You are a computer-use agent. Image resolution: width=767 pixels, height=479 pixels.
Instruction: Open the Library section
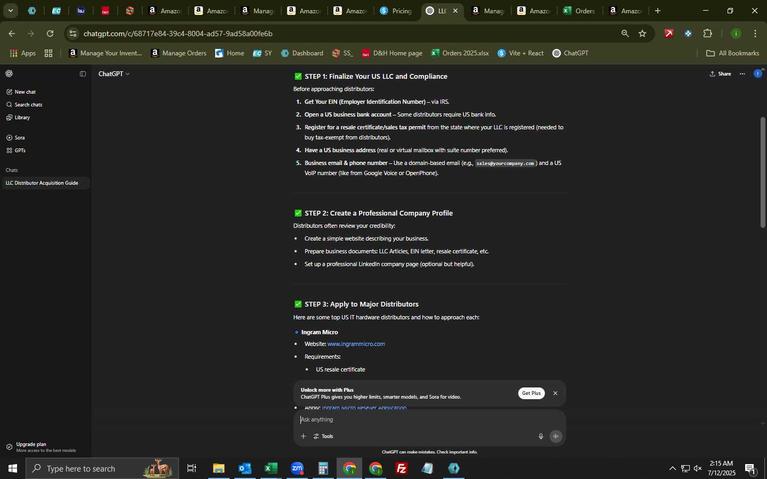coord(18,118)
